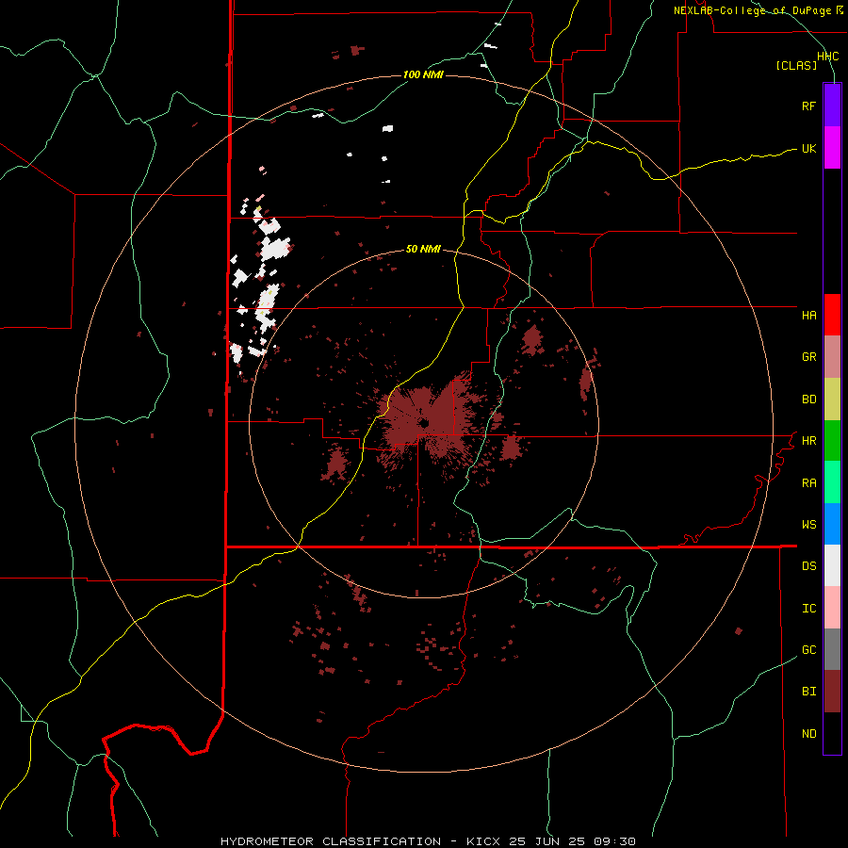Click the 'DS' legend label
Viewport: 848px width, 848px height.
[x=808, y=566]
